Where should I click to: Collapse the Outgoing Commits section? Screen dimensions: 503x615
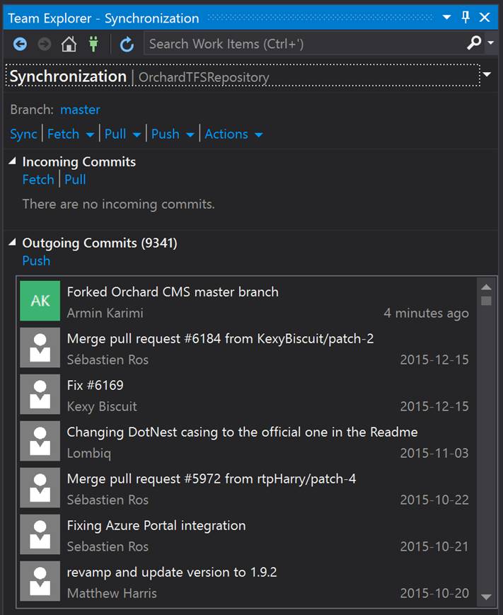pyautogui.click(x=13, y=242)
